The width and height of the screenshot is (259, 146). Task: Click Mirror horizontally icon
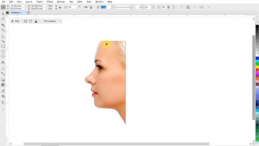pos(85,7)
